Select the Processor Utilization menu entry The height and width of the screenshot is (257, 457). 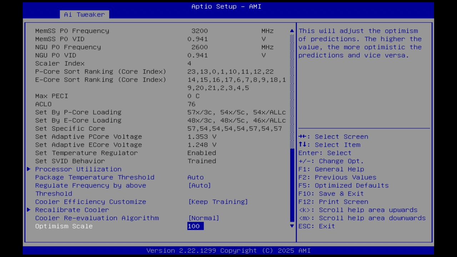[x=78, y=169]
